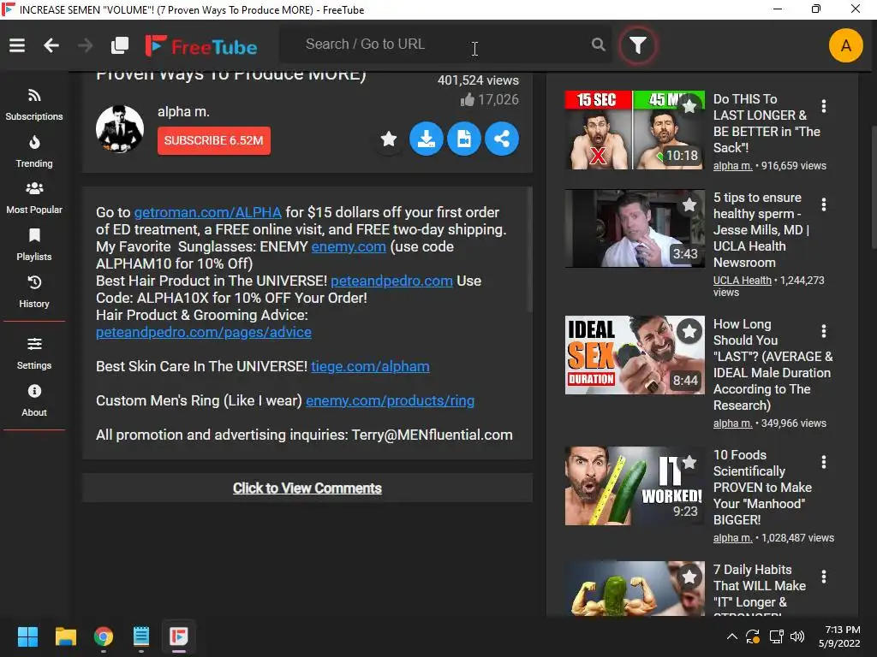Open Subscriptions in the sidebar
Viewport: 877px width, 657px height.
point(34,105)
